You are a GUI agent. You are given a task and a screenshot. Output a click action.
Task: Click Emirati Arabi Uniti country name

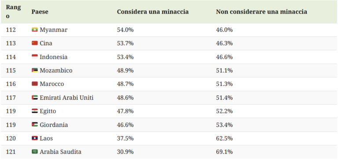tap(66, 98)
